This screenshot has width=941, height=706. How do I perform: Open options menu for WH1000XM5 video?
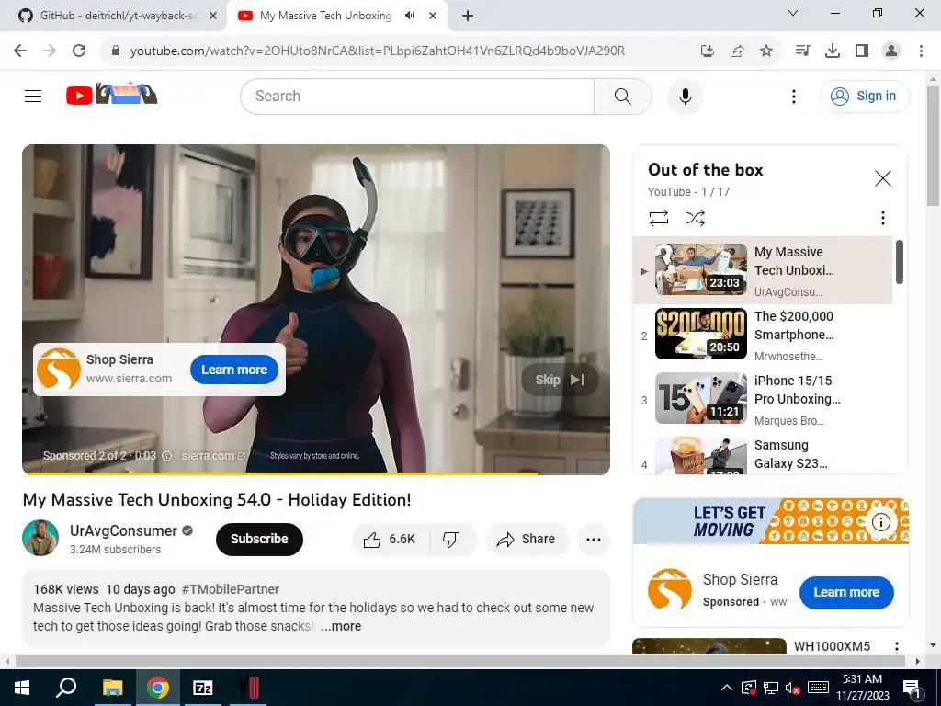point(897,647)
